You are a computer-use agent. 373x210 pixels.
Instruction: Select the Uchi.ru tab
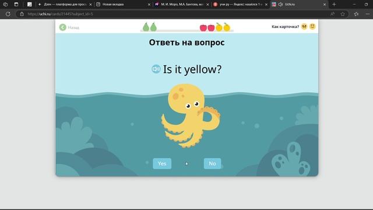[x=298, y=4]
